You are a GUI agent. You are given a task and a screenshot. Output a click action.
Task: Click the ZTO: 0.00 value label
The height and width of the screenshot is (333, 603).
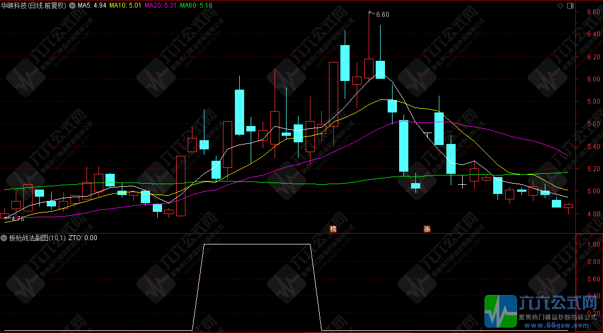point(83,238)
